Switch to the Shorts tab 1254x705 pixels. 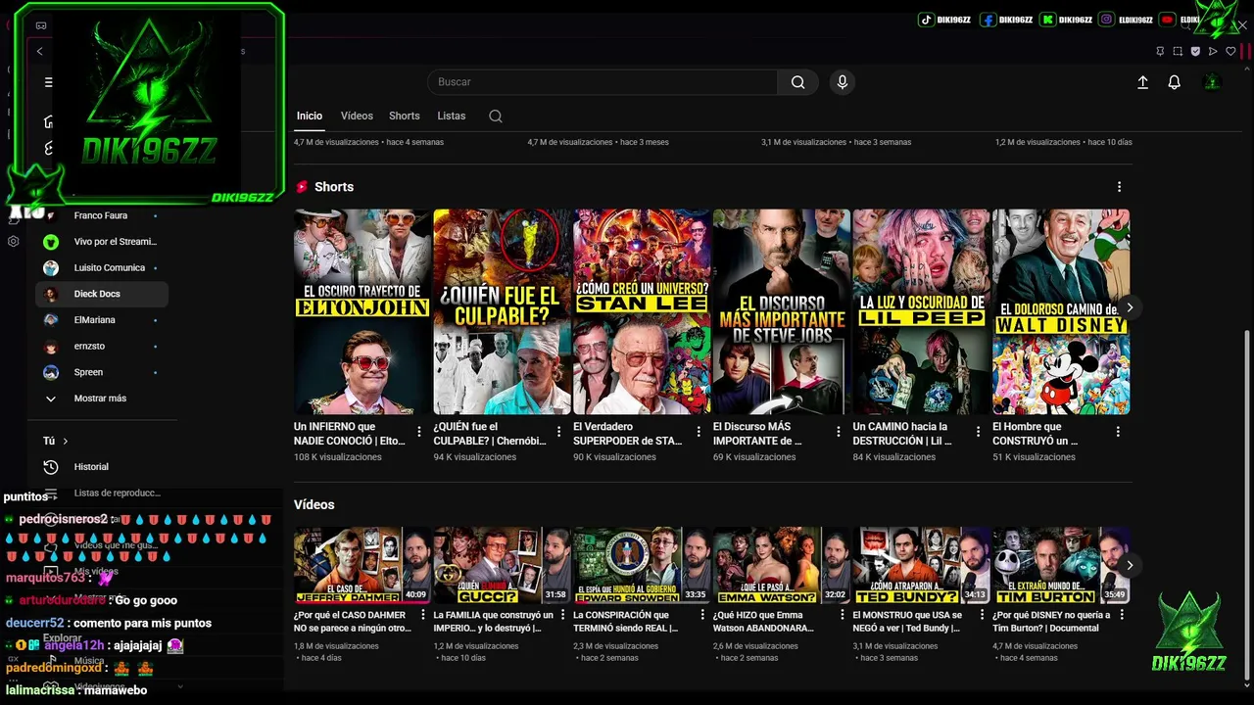tap(404, 116)
